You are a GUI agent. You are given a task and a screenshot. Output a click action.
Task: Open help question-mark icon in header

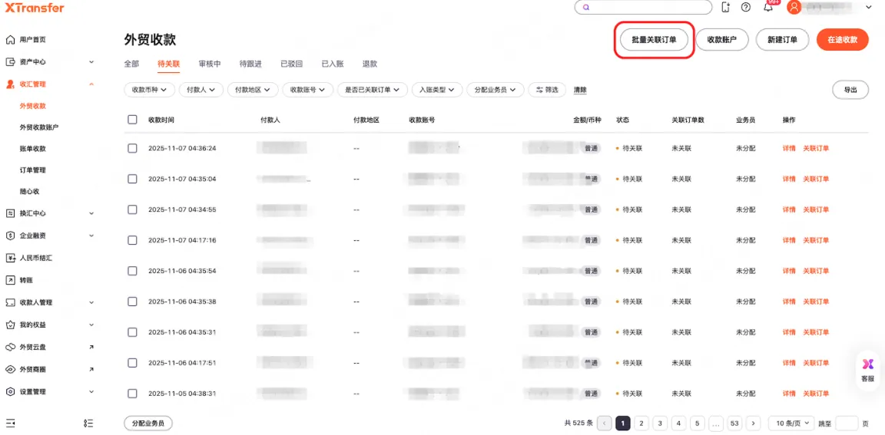tap(746, 8)
